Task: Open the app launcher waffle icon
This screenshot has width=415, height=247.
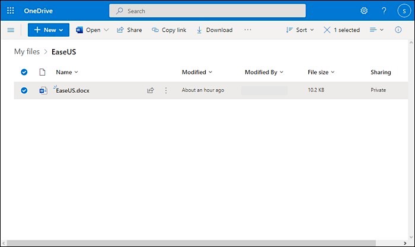Action: pos(11,11)
